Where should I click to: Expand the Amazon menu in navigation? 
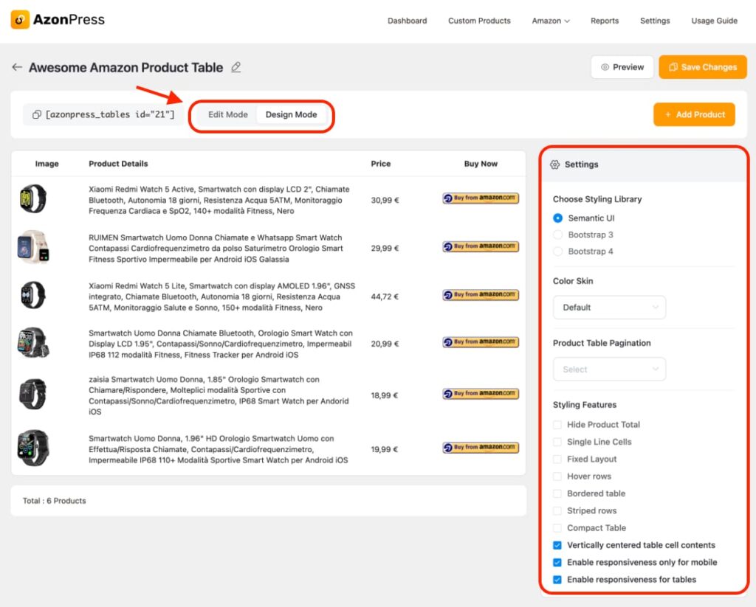coord(551,21)
